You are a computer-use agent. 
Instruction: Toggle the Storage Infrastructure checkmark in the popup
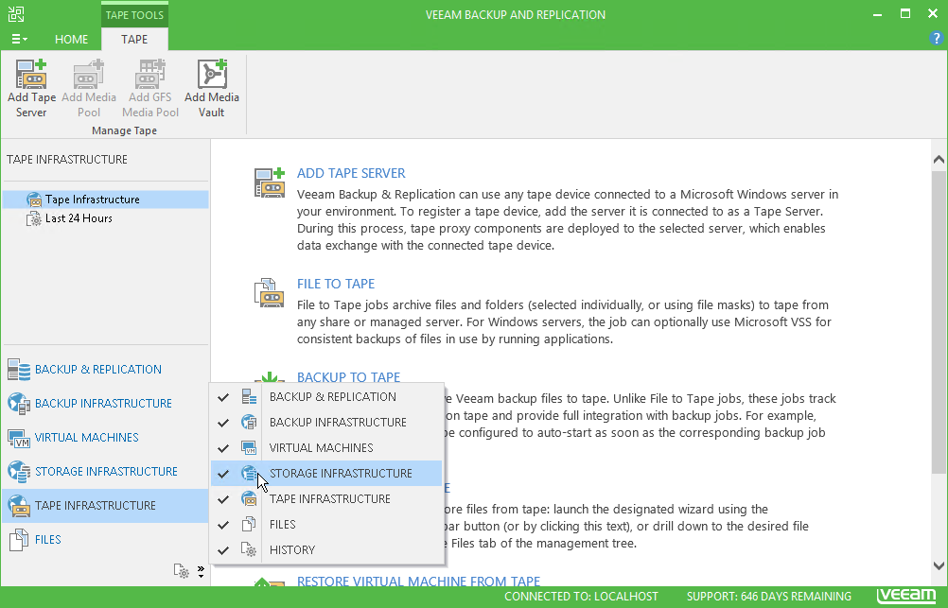coord(223,473)
